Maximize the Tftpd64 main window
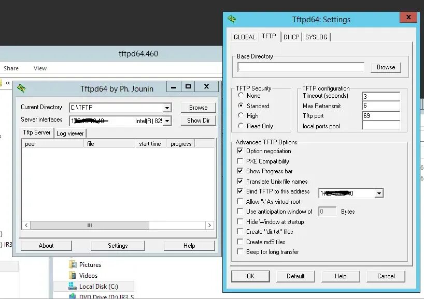The height and width of the screenshot is (299, 424). [188, 86]
